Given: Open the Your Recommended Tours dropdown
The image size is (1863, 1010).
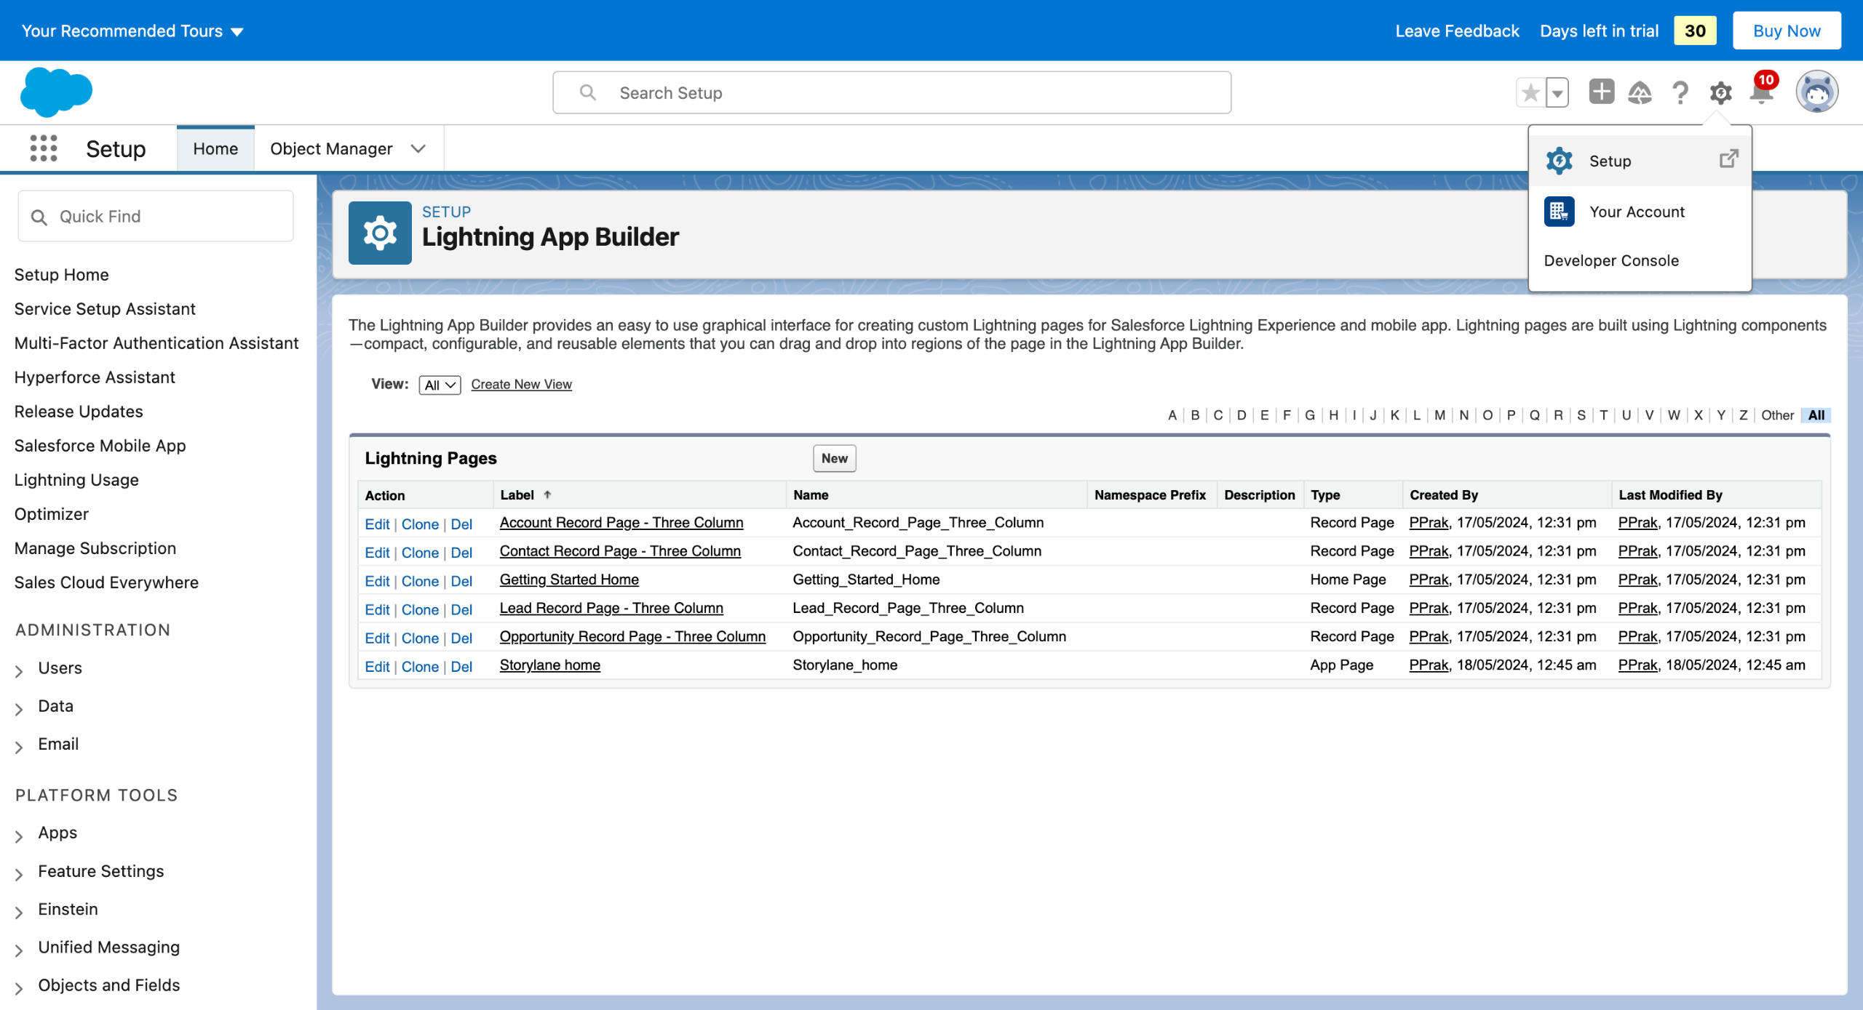Looking at the screenshot, I should pyautogui.click(x=132, y=31).
